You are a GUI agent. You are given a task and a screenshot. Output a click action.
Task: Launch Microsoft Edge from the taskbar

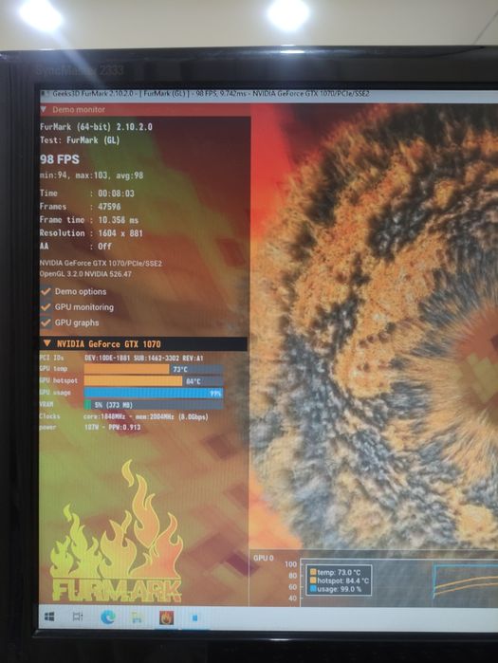(108, 617)
